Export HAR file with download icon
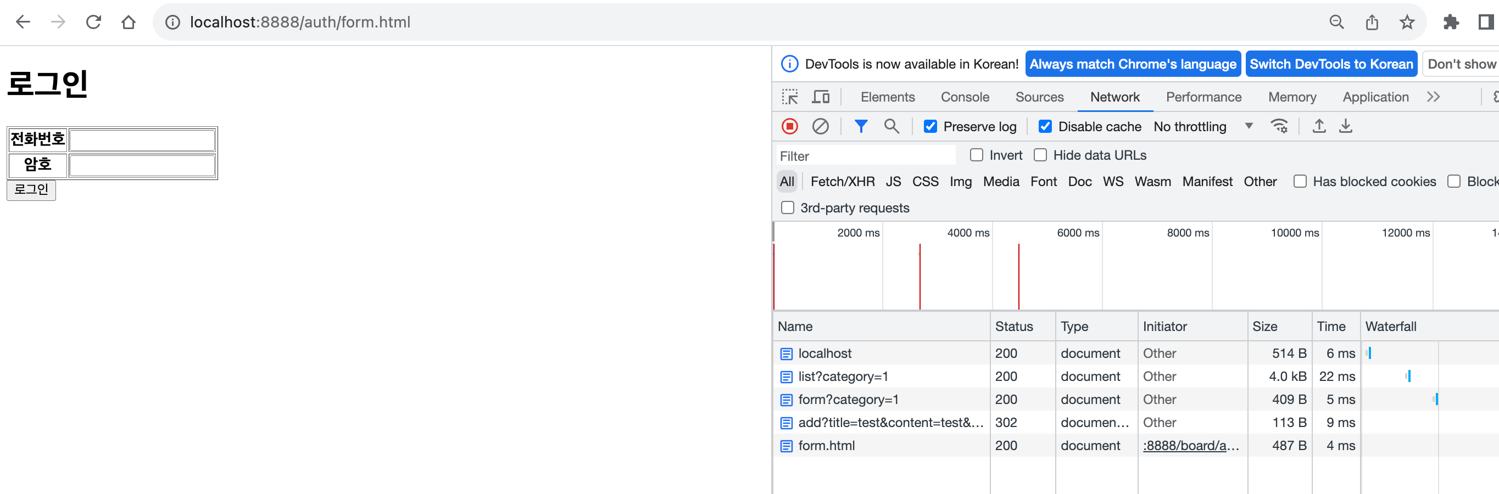Screen dimensions: 1499x494 (1346, 126)
